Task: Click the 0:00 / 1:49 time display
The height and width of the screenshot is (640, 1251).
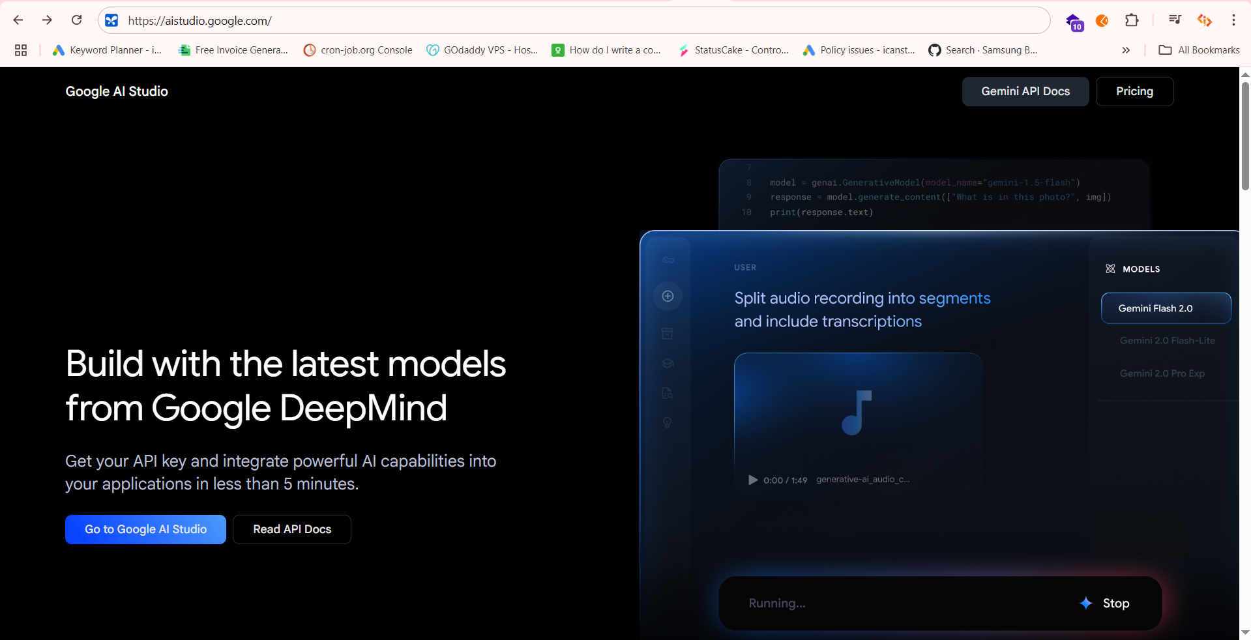Action: [x=785, y=480]
